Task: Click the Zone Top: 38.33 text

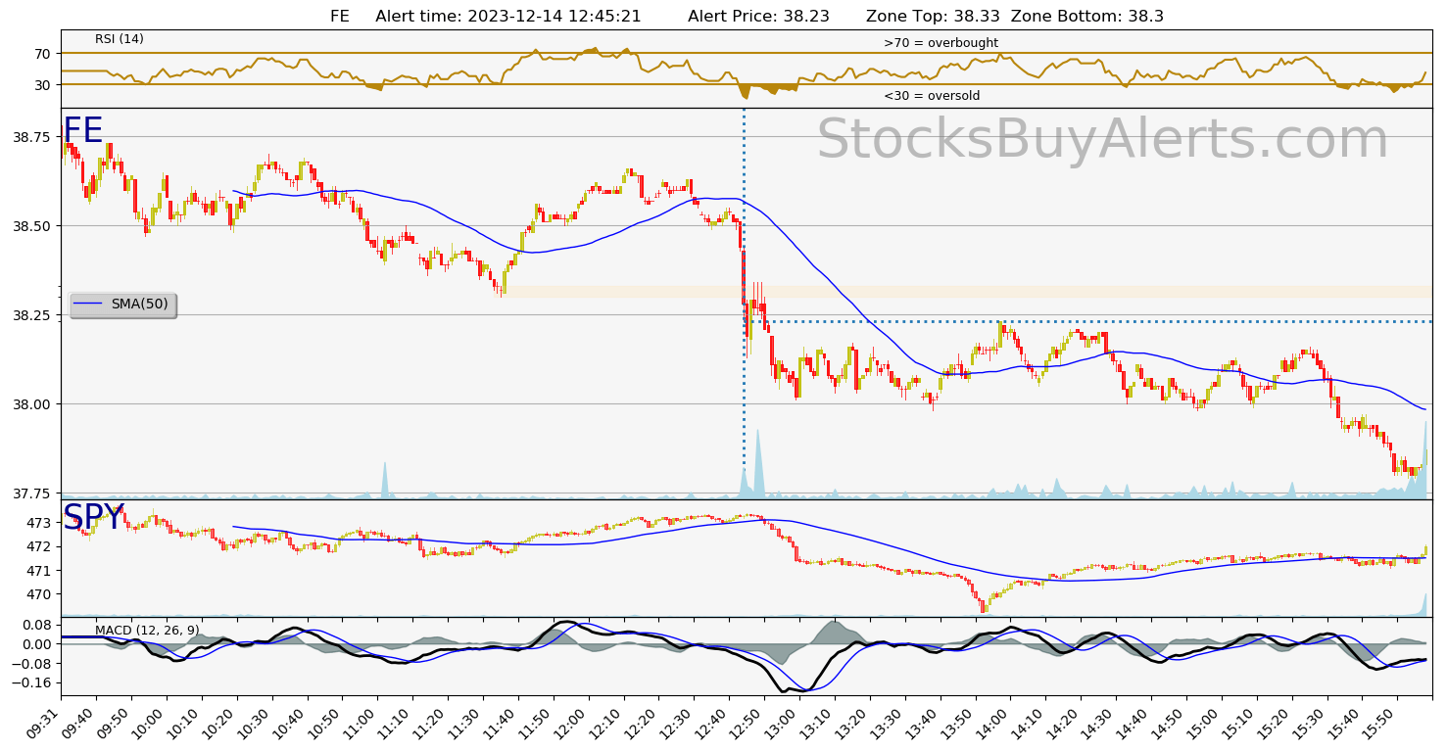Action: [x=934, y=16]
